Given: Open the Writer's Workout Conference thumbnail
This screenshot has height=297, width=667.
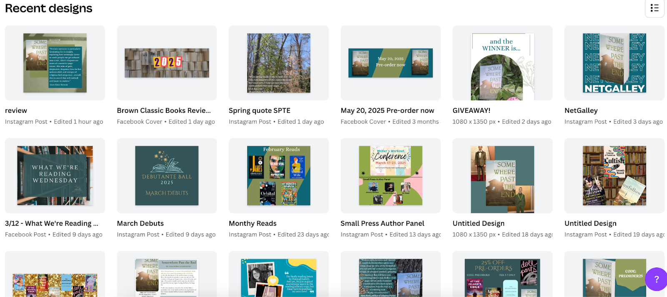Looking at the screenshot, I should pyautogui.click(x=391, y=176).
